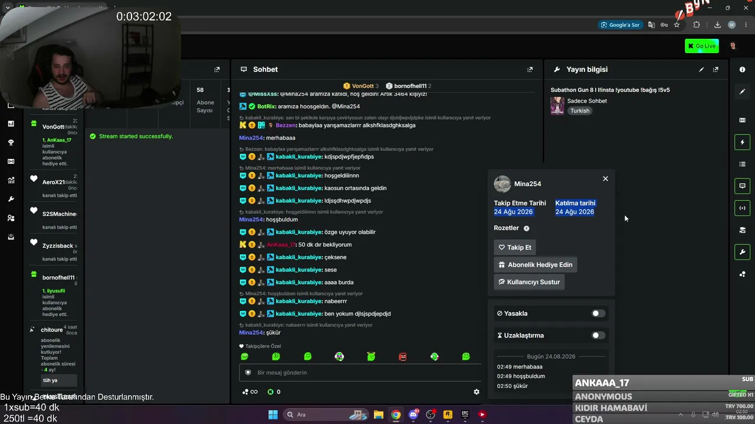
Task: Pop out the Yayın bilgisi panel
Action: point(715,69)
